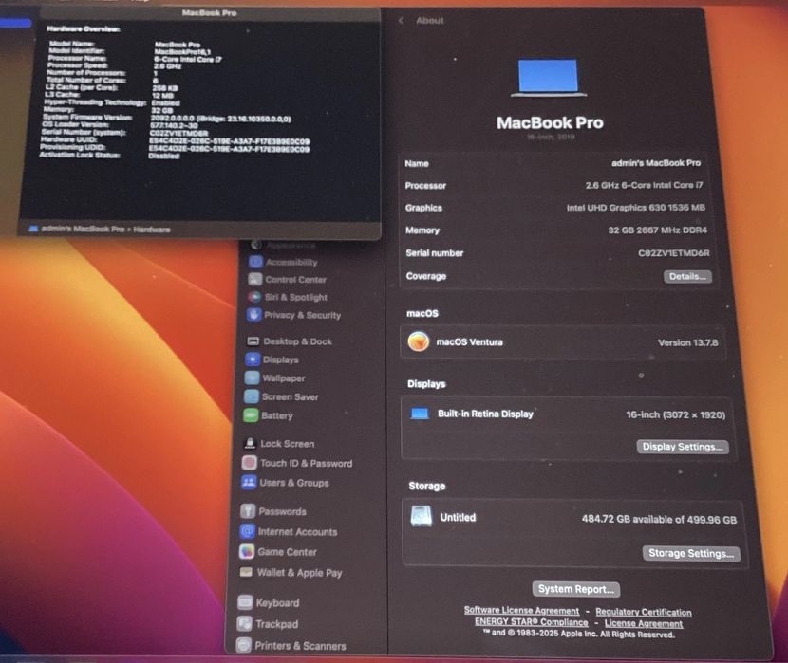Click Activation Lock Status Disabled value
Viewport: 788px width, 663px height.
pyautogui.click(x=164, y=157)
